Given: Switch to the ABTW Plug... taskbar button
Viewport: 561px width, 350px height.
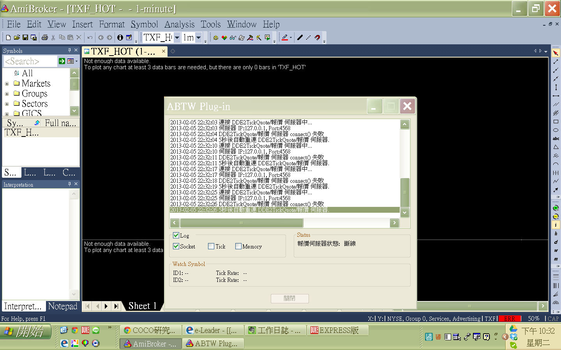Looking at the screenshot, I should pyautogui.click(x=213, y=343).
